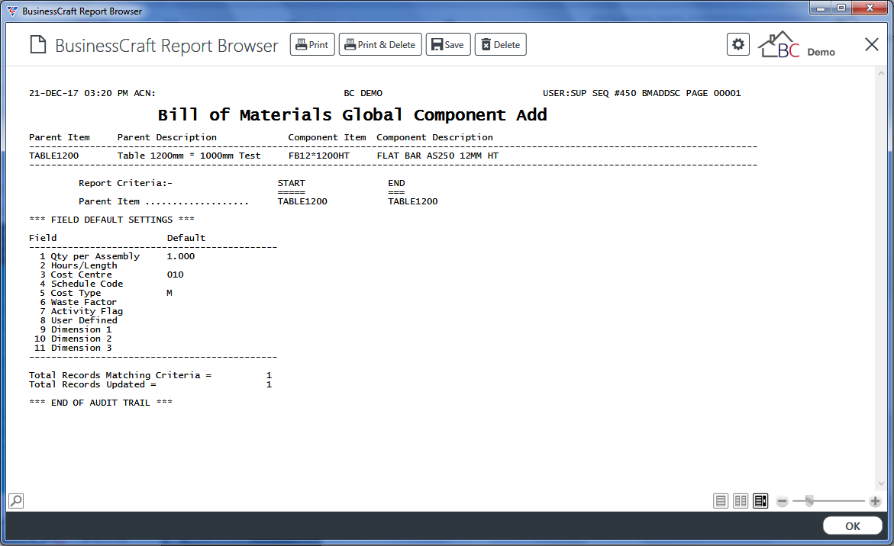Click the 'Activity Flag' field line
This screenshot has height=546, width=894.
(x=81, y=311)
